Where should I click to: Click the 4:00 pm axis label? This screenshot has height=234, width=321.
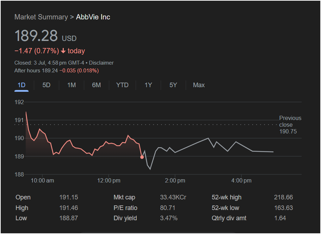tap(241, 180)
